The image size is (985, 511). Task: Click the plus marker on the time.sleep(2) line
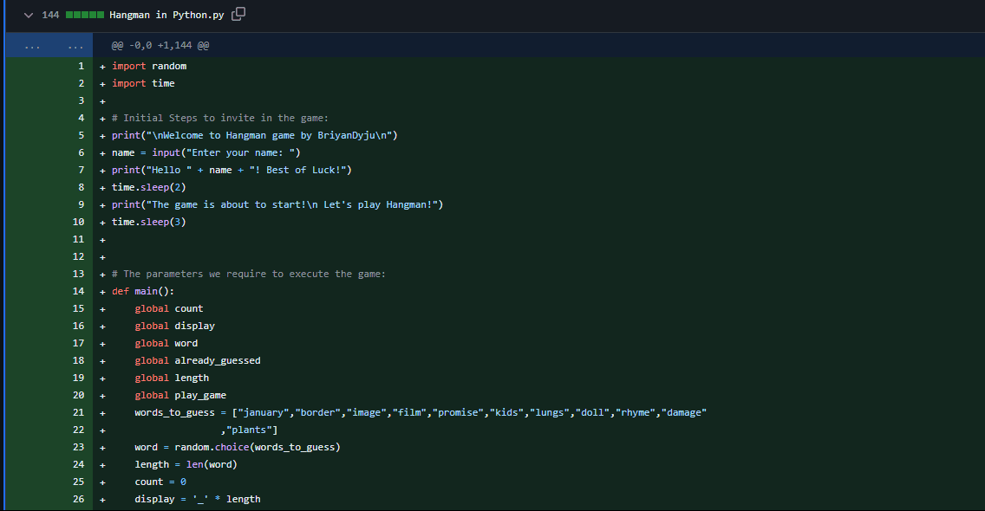[102, 187]
